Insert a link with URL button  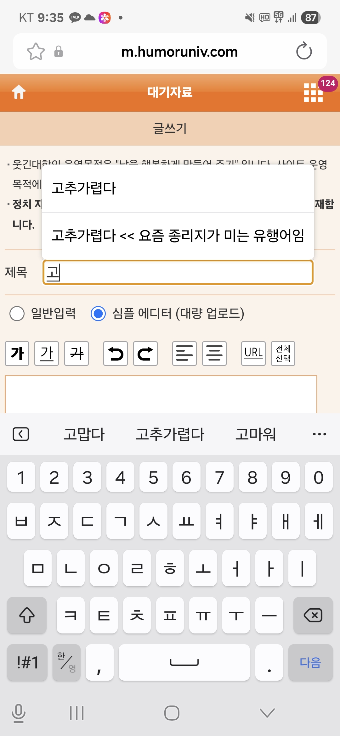tap(253, 354)
